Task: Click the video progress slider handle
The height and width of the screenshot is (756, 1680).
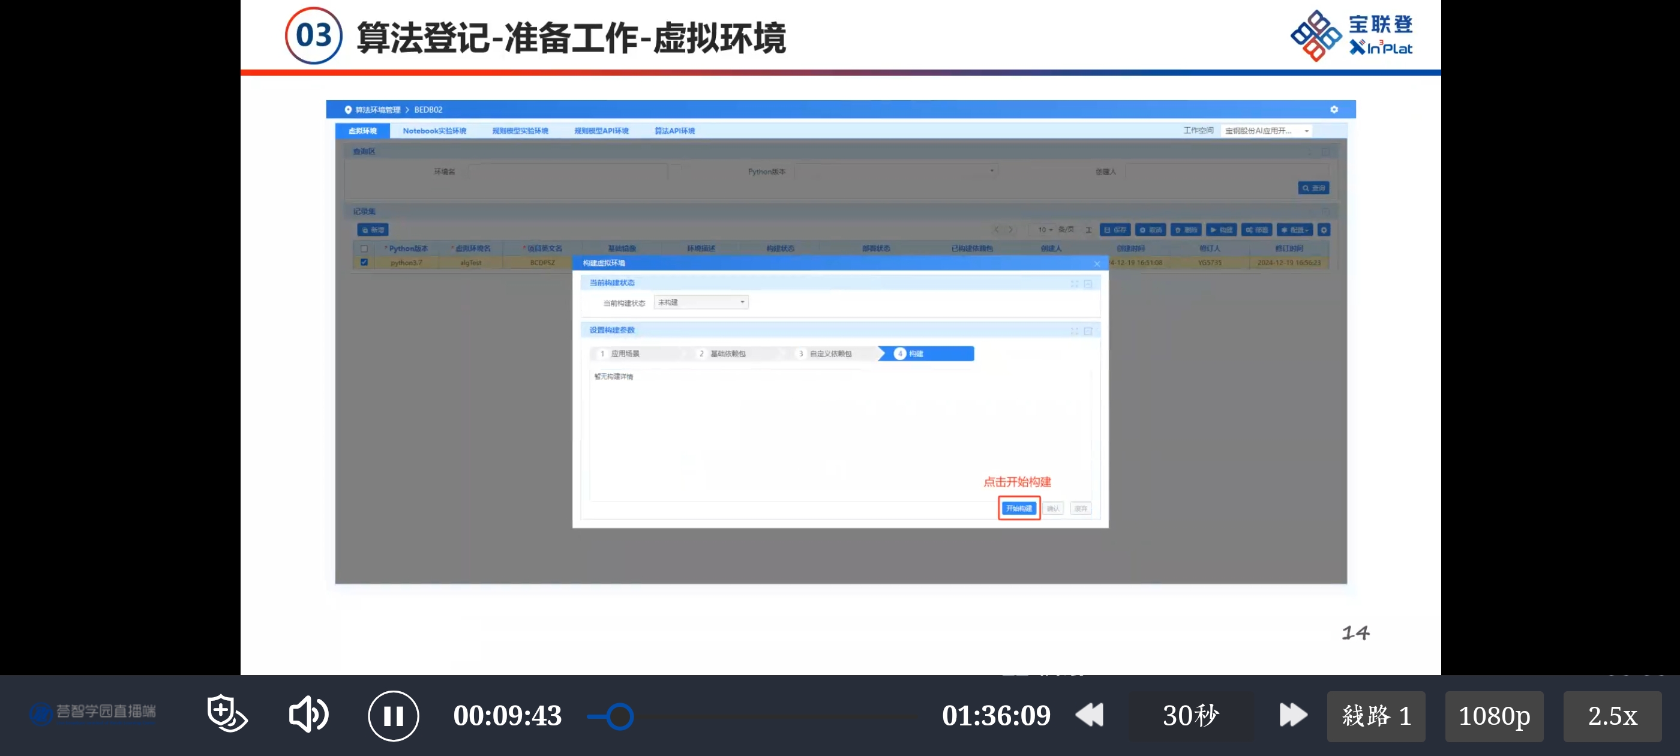Action: point(620,716)
